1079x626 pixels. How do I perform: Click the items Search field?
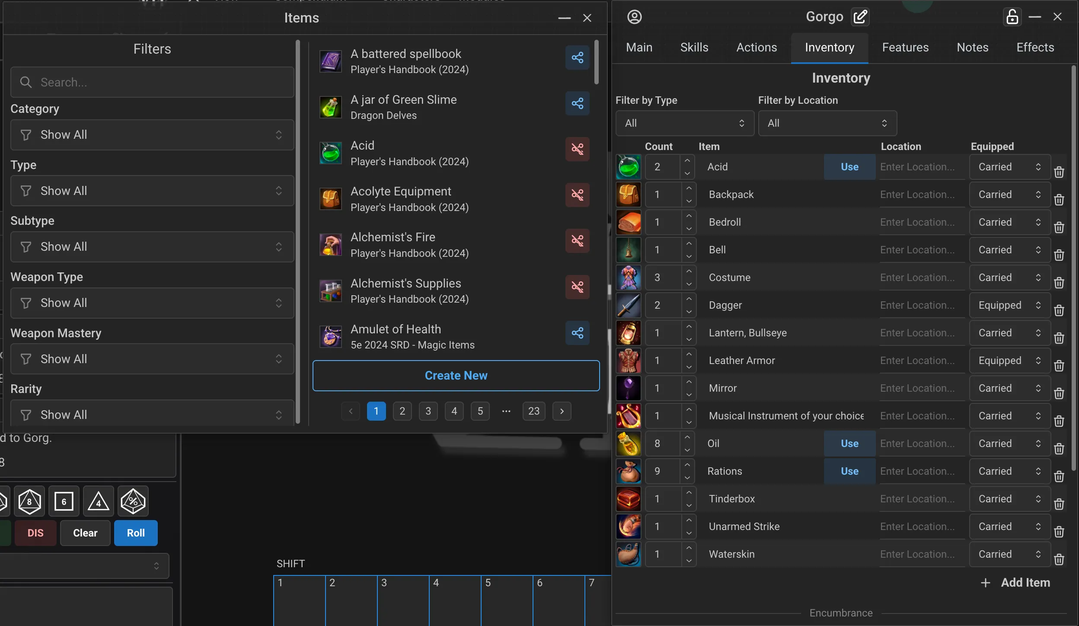152,82
